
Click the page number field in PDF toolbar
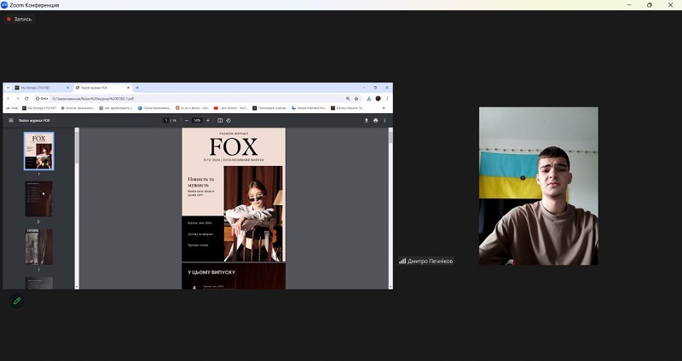(x=166, y=120)
